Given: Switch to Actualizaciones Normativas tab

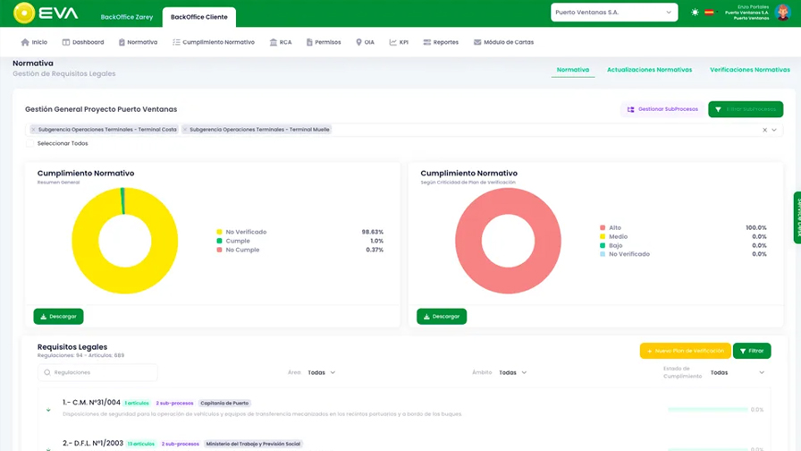Looking at the screenshot, I should 649,70.
